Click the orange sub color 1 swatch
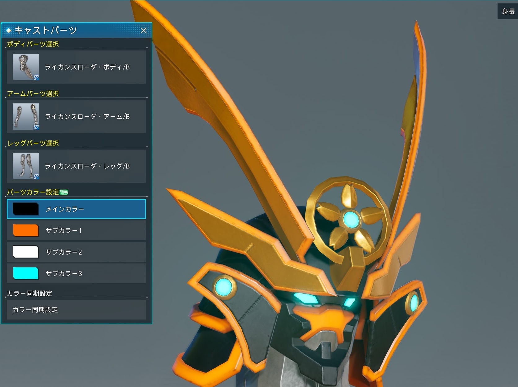The height and width of the screenshot is (387, 518). click(x=26, y=230)
